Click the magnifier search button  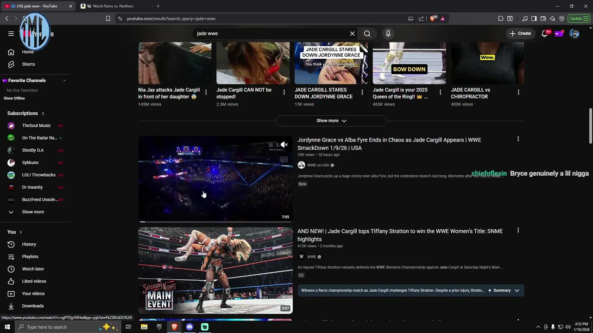click(367, 33)
